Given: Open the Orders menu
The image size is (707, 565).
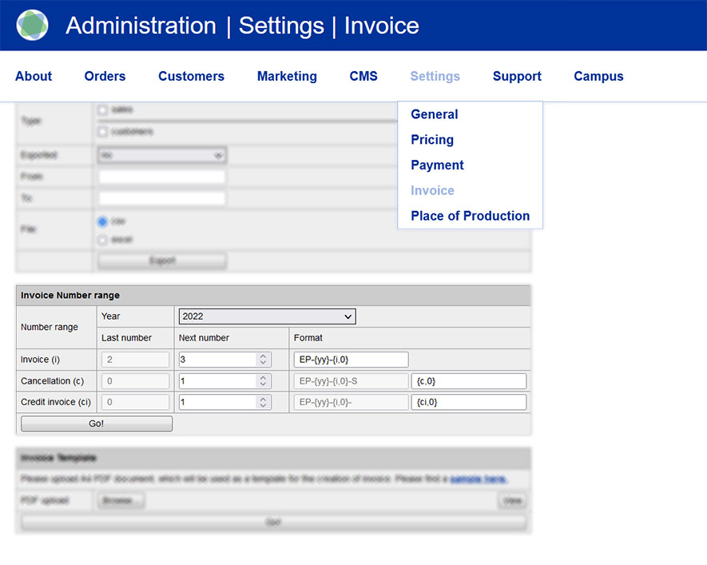Looking at the screenshot, I should tap(105, 77).
